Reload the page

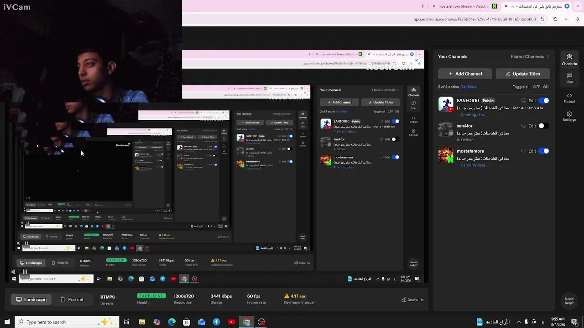[555, 19]
